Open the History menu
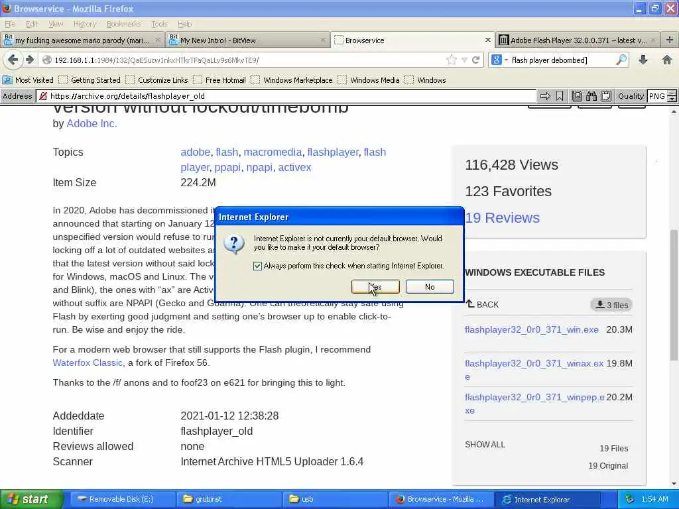Viewport: 679px width, 509px height. (84, 24)
